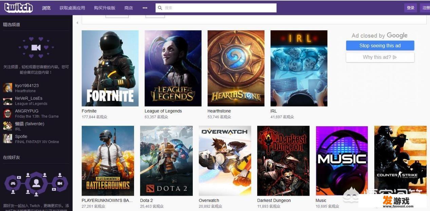This screenshot has height=211, width=430.
Task: Open ANGRYPUG channel name link
Action: [26, 111]
